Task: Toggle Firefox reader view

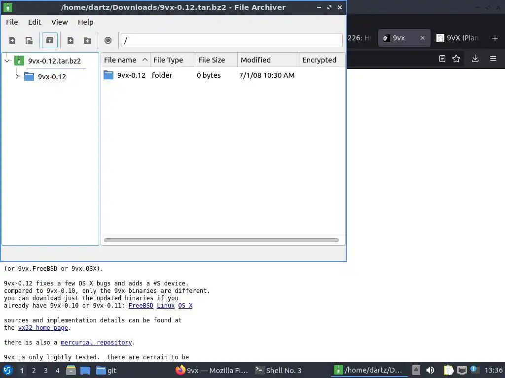Action: (x=442, y=59)
